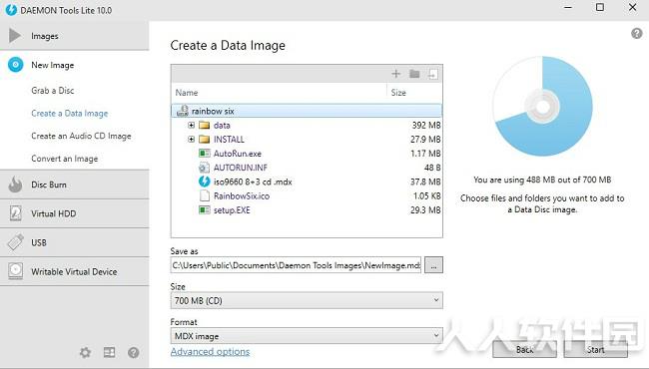Expand the data folder
Image resolution: width=649 pixels, height=369 pixels.
tap(192, 126)
